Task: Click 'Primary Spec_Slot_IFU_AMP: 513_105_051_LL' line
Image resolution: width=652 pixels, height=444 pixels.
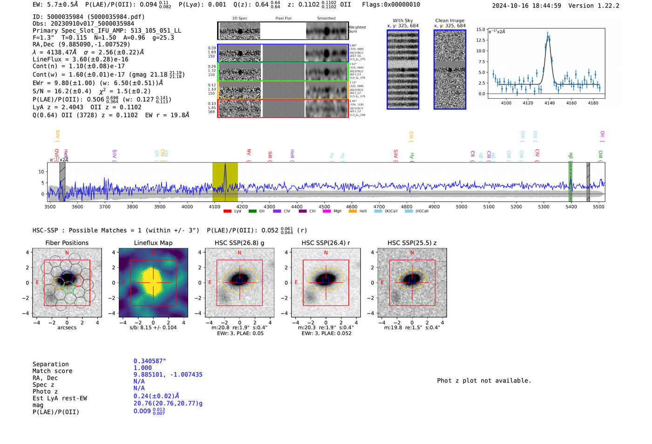Action: pyautogui.click(x=107, y=31)
